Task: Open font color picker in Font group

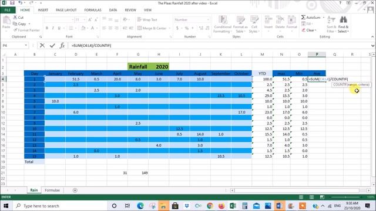Action: point(92,28)
